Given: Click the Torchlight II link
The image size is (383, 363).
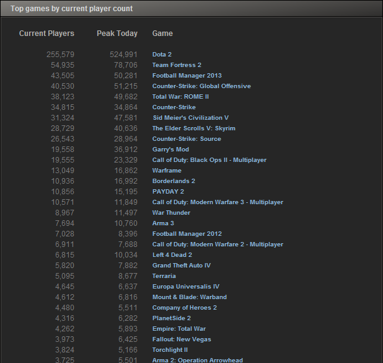Looking at the screenshot, I should pos(170,350).
